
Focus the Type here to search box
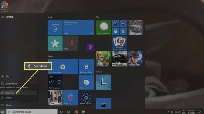(x=32, y=112)
